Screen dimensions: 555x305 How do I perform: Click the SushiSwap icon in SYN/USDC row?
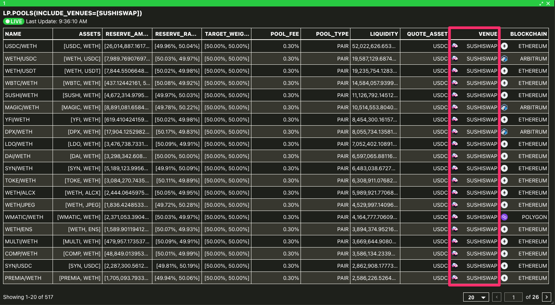point(455,266)
